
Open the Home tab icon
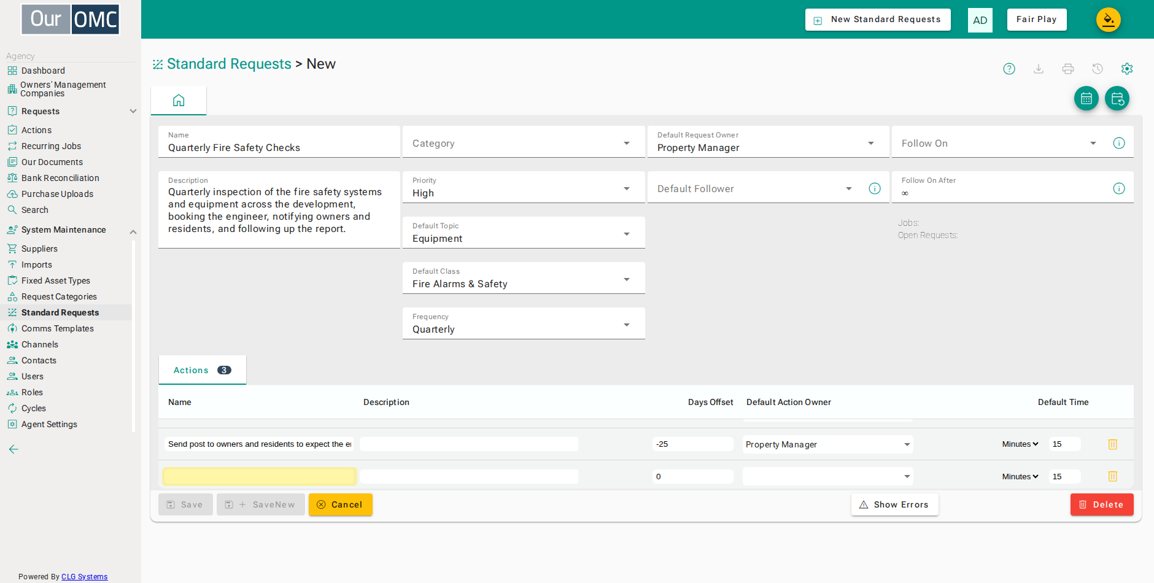point(179,100)
